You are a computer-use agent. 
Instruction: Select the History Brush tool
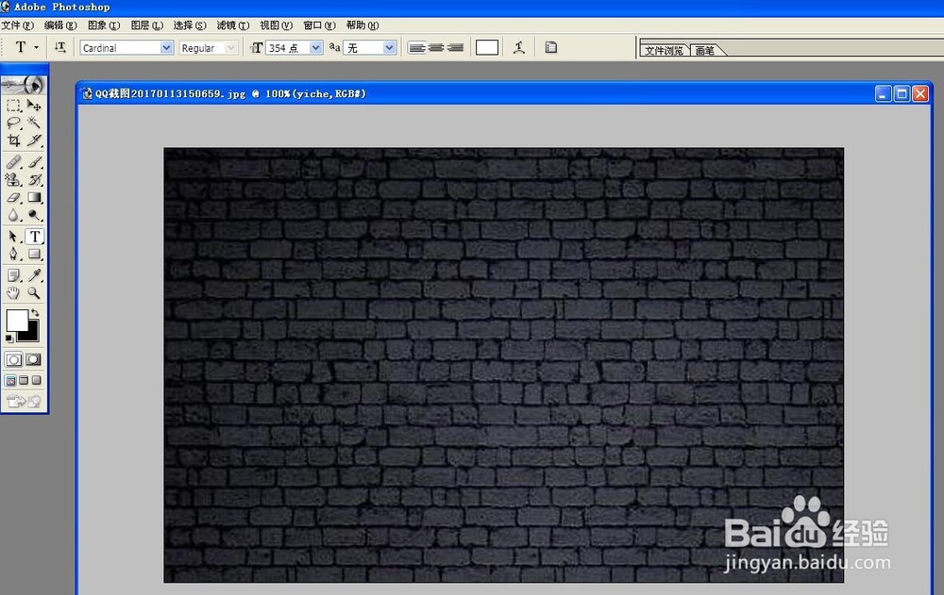point(34,179)
